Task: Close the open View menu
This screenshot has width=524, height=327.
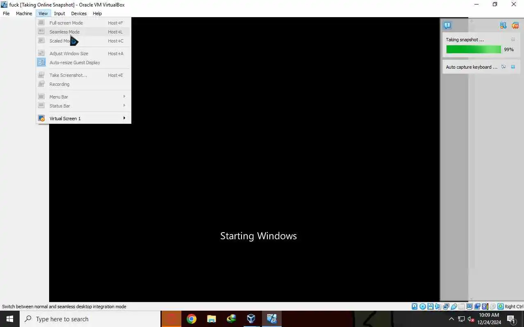Action: click(x=43, y=13)
